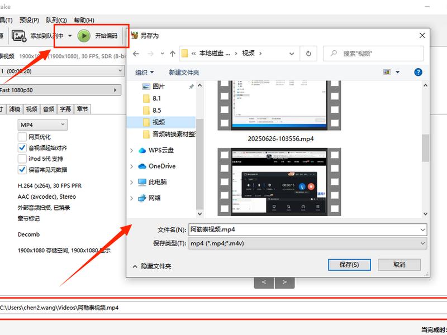Toggle 保留常见元数据 checkbox
The height and width of the screenshot is (335, 447).
pyautogui.click(x=22, y=170)
